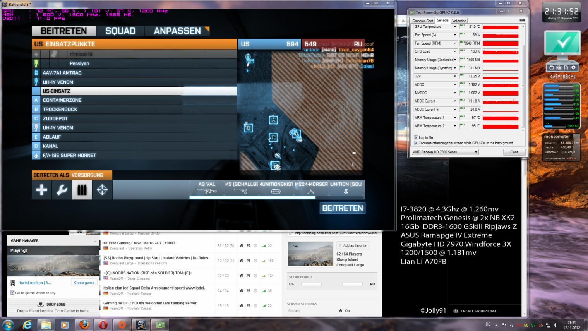The height and width of the screenshot is (331, 588).
Task: Click the GPU-Z screenshot camera icon
Action: [x=522, y=20]
